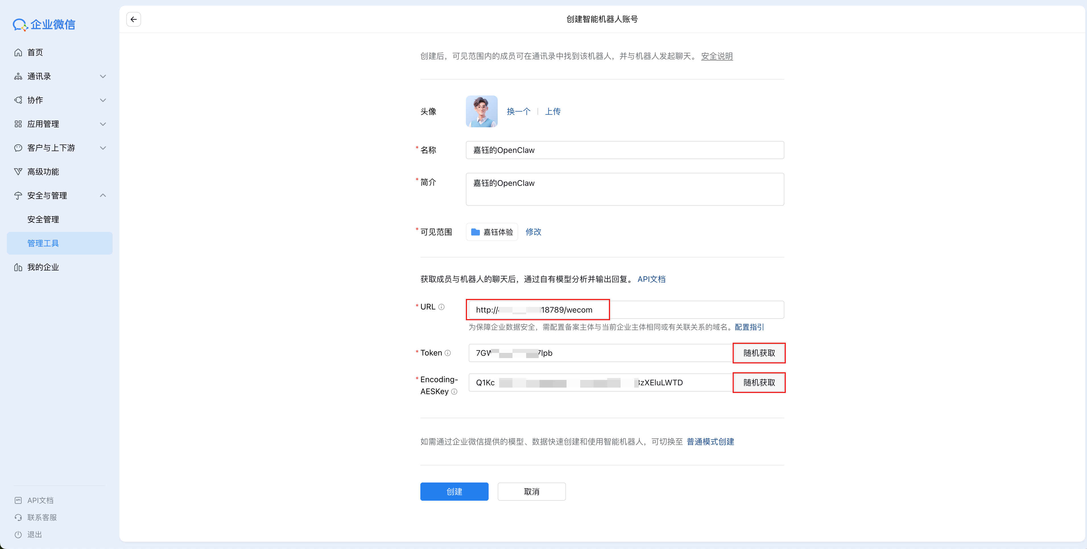Click 随机获取 next to Token

point(759,353)
